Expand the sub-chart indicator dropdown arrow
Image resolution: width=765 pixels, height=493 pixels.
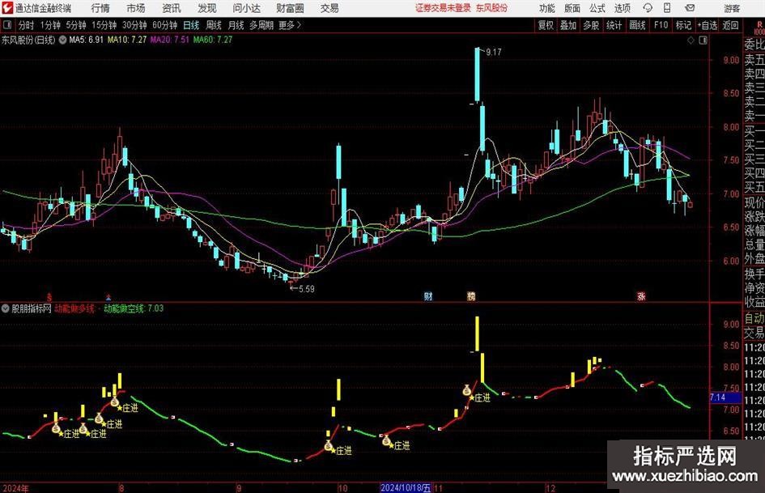coord(6,308)
